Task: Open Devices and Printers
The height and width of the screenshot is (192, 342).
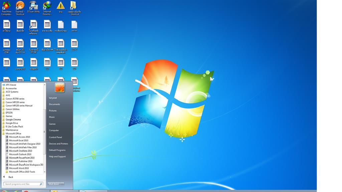Action: 58,144
